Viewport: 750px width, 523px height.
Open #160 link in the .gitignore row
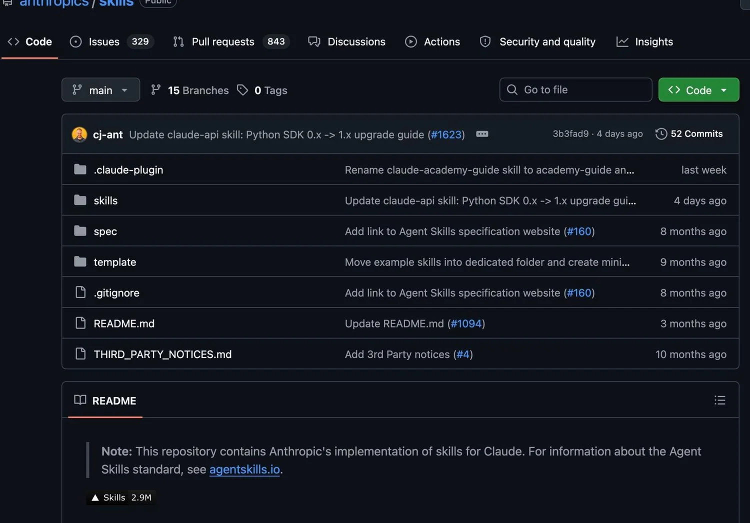(579, 293)
